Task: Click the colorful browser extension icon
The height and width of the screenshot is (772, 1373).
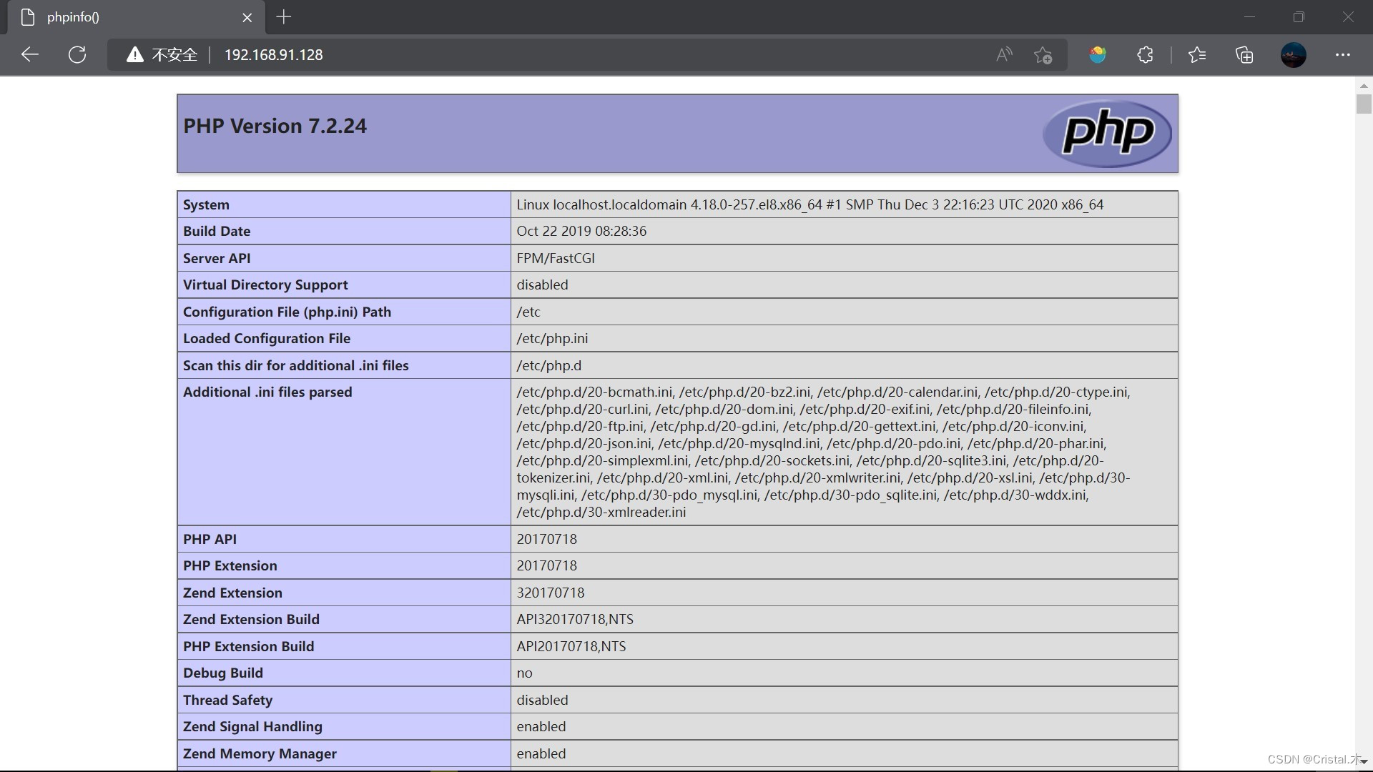Action: 1098,55
